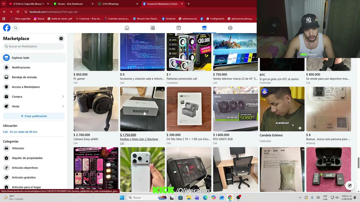Open the KFC sponsored ad text
The width and height of the screenshot is (360, 202).
(279, 79)
